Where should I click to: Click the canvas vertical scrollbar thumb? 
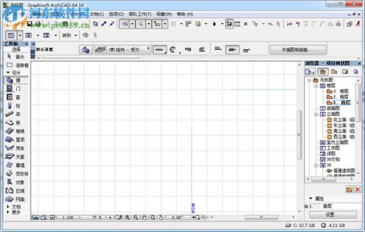(x=299, y=134)
